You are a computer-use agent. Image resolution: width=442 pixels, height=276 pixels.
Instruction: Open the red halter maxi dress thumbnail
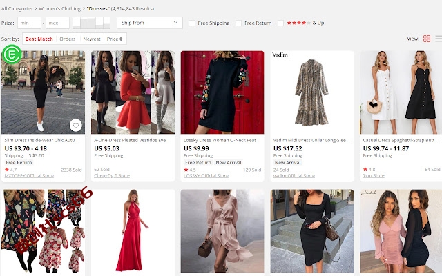click(x=133, y=231)
